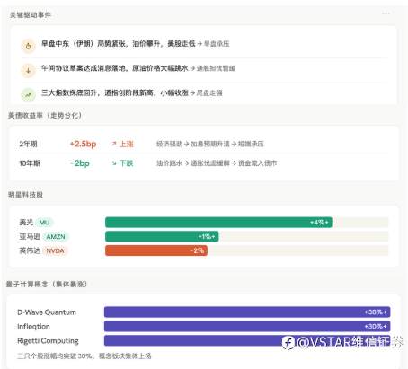
Task: Click the D-Wave Quantum +30% purple bar
Action: pyautogui.click(x=247, y=312)
